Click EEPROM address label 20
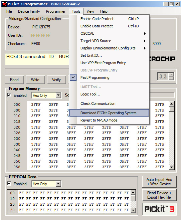This screenshot has width=181, height=220. pos(12,204)
